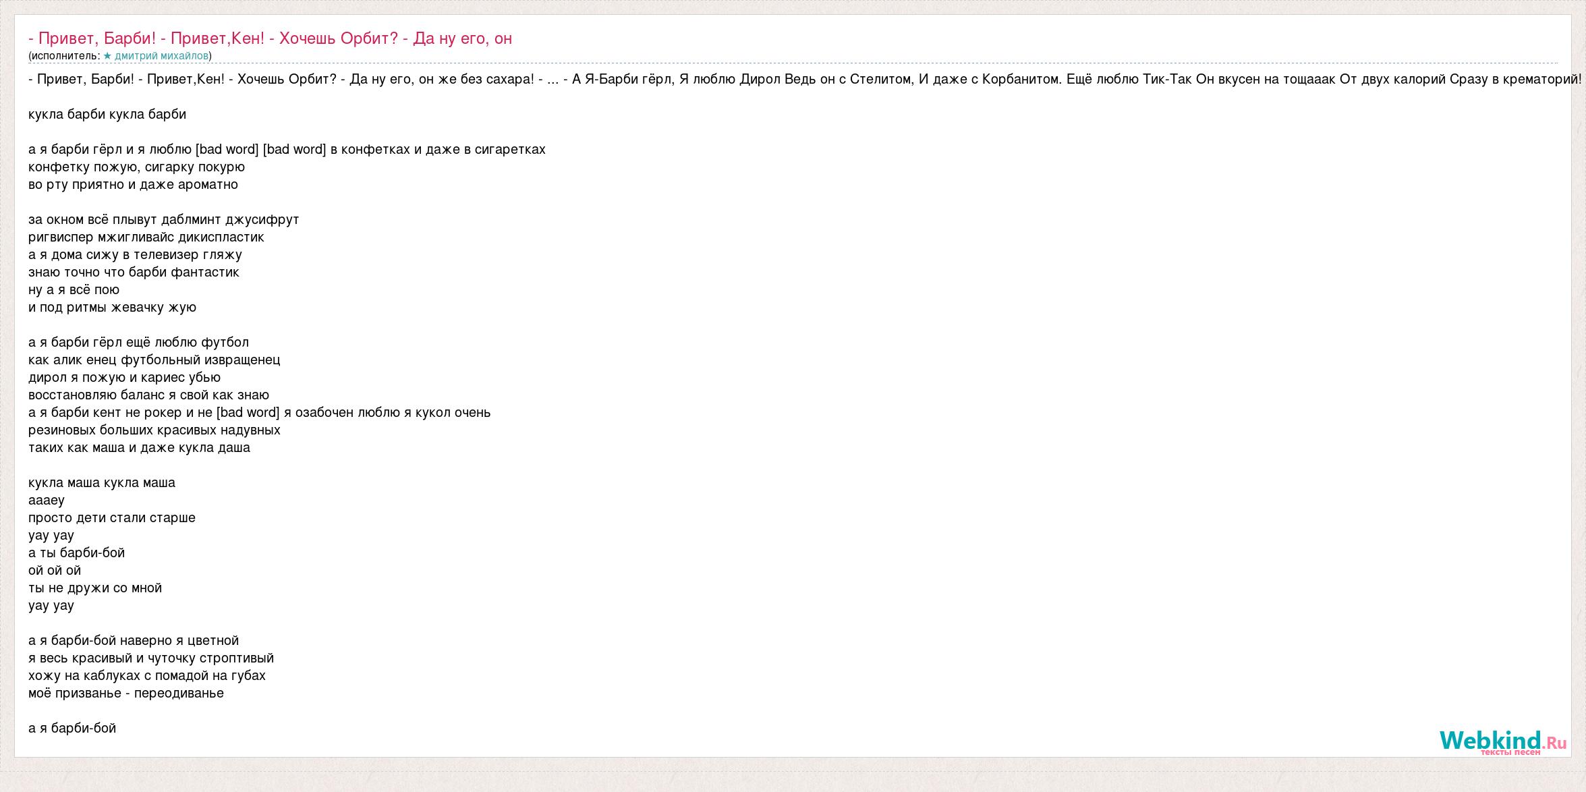This screenshot has height=792, width=1586.
Task: Click the line 'кукла барби кукла барби'
Action: click(x=107, y=114)
